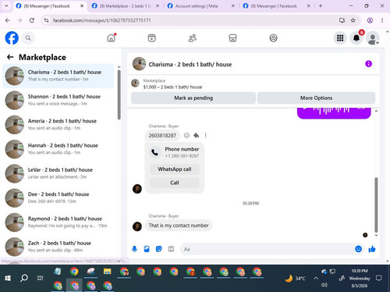The image size is (390, 292).
Task: Attach a photo with the image icon
Action: coord(147,249)
